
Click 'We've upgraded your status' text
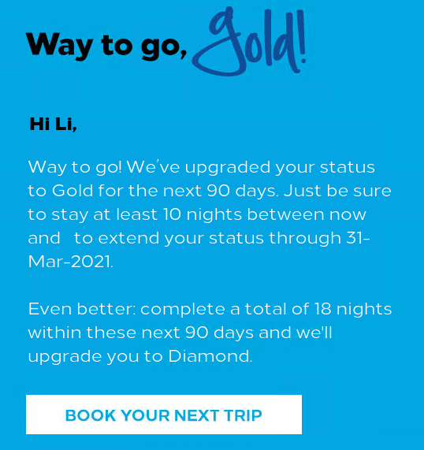[x=251, y=167]
